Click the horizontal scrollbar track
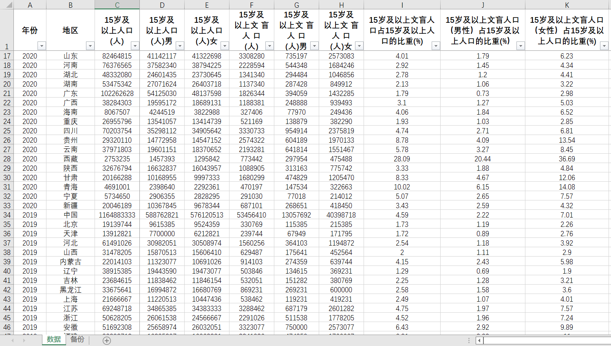Image resolution: width=611 pixels, height=346 pixels. tap(547, 341)
